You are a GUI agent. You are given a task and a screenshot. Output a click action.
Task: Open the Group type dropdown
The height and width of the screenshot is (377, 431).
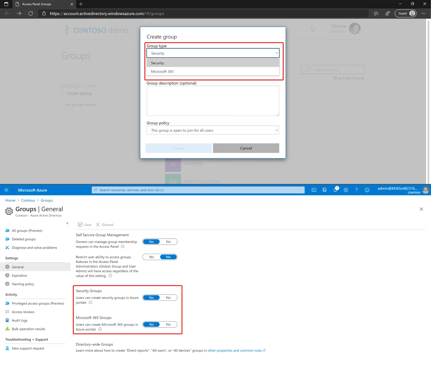pos(213,53)
